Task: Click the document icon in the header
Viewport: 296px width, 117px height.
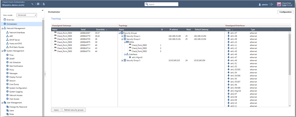Action: tap(44, 4)
